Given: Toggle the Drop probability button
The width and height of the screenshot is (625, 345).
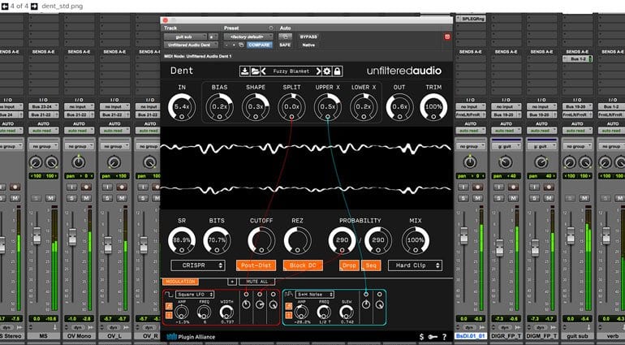Looking at the screenshot, I should (349, 265).
